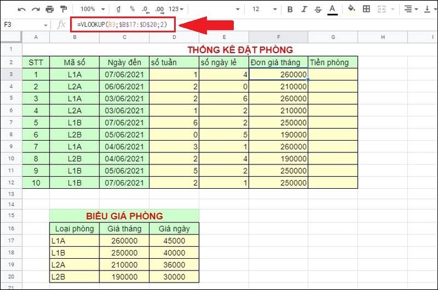Click the Undo icon
The image size is (438, 290).
21,9
